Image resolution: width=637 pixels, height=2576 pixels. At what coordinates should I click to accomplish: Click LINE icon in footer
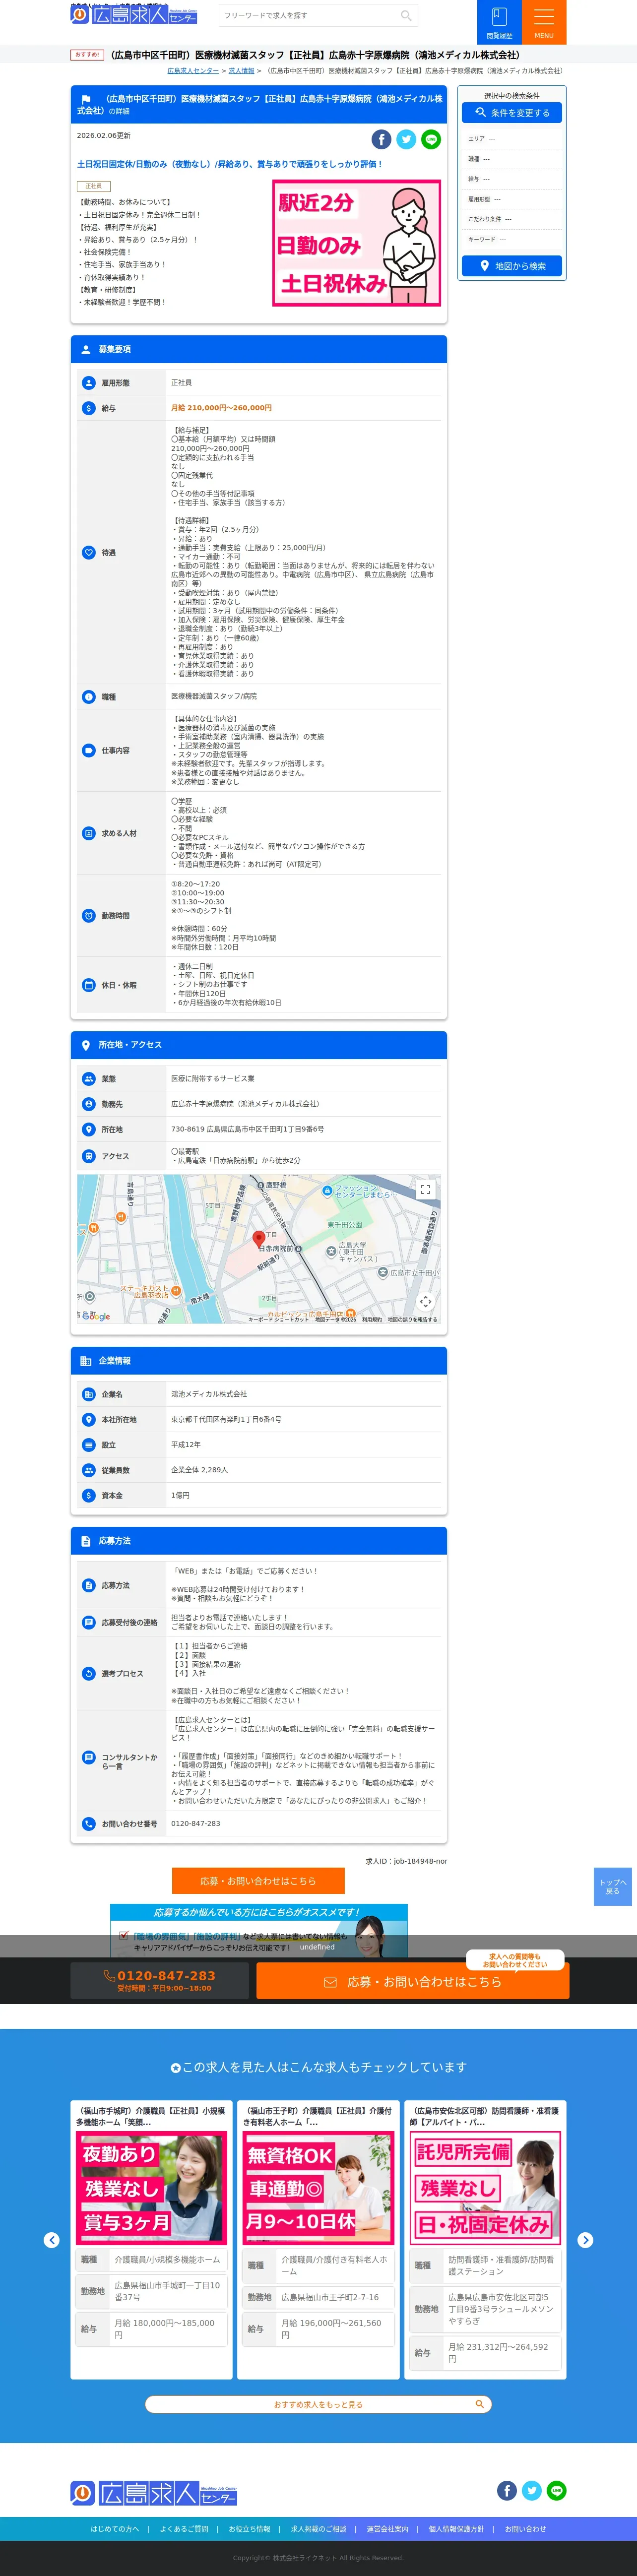coord(557,2490)
